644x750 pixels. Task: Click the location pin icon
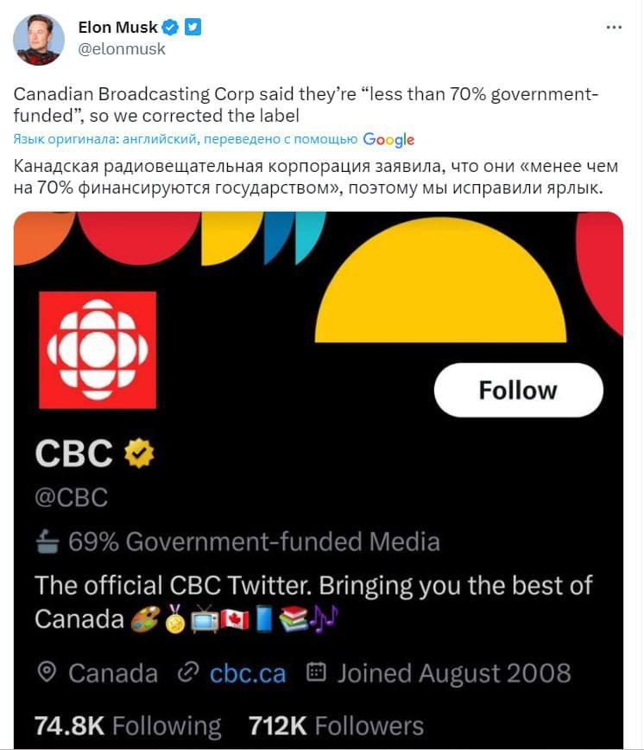(x=48, y=672)
